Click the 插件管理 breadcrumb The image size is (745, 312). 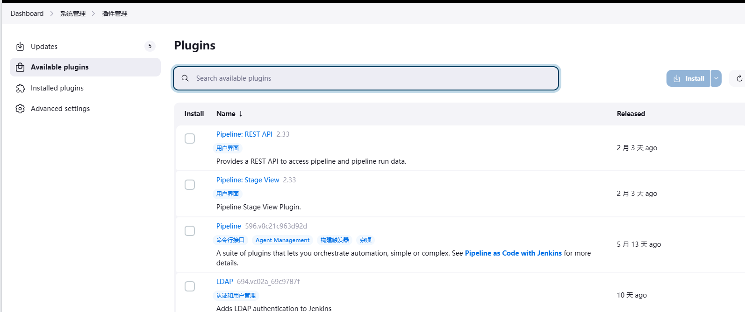pos(115,14)
